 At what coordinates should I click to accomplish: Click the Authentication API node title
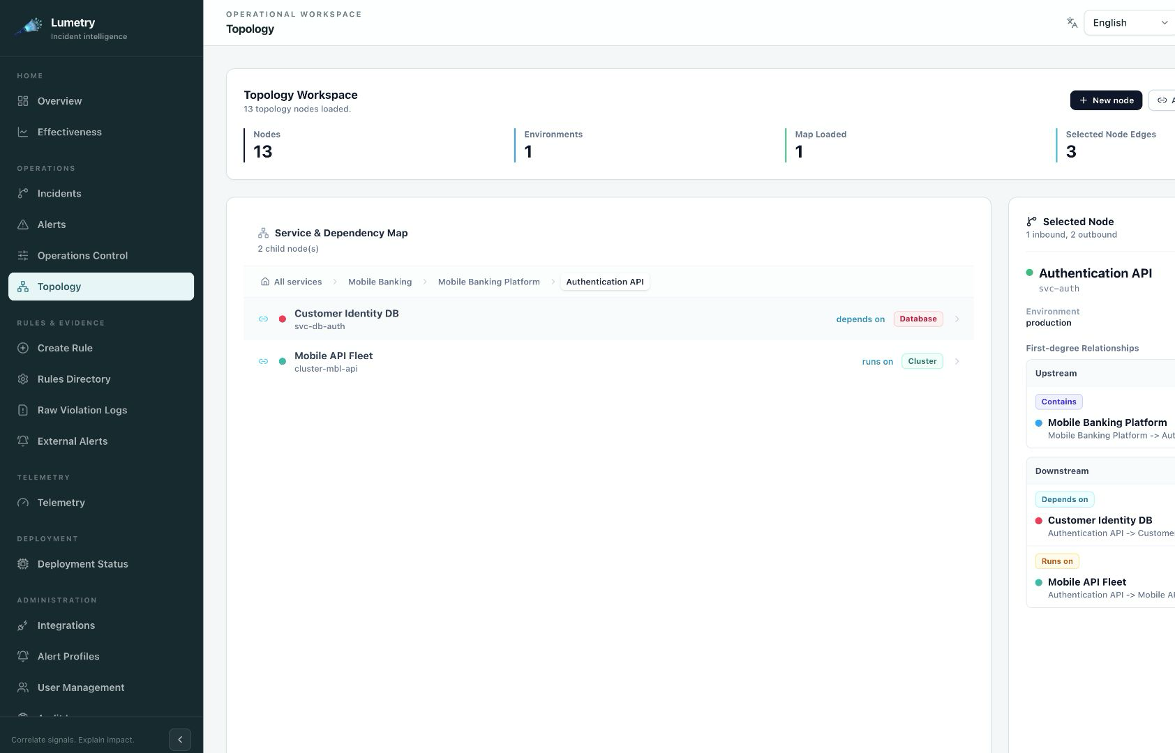(x=1095, y=273)
